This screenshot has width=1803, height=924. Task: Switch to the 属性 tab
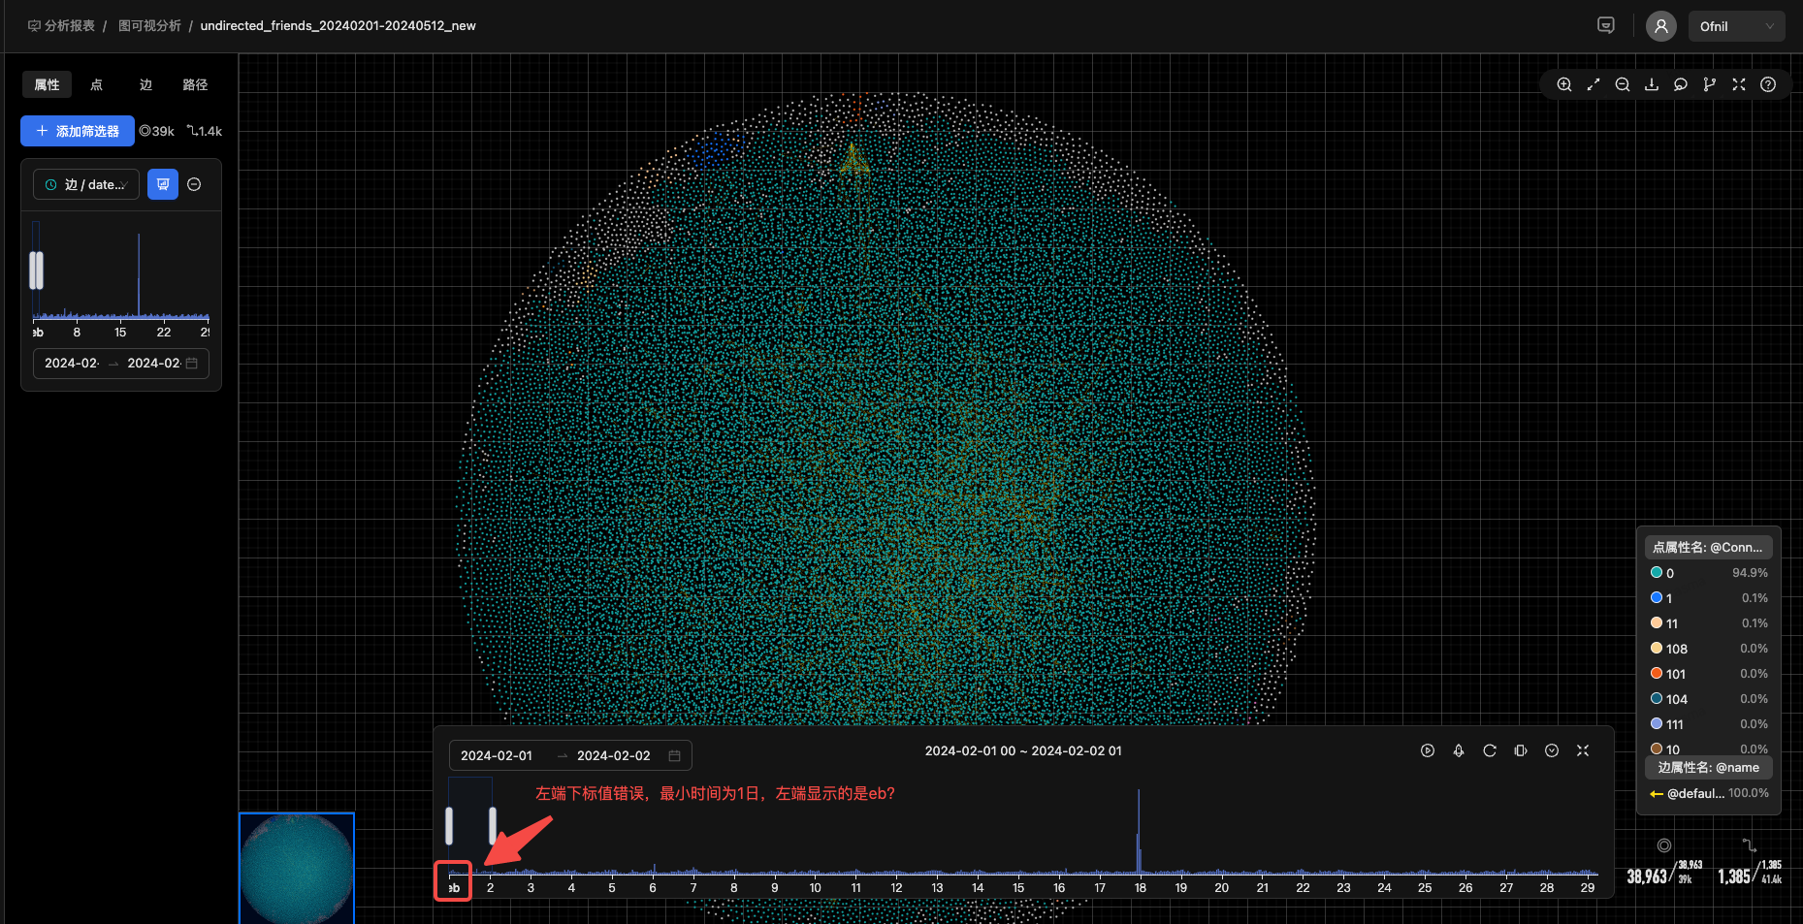tap(47, 84)
